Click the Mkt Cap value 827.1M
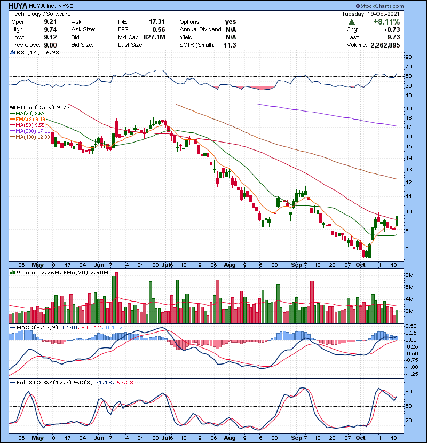 coord(154,37)
